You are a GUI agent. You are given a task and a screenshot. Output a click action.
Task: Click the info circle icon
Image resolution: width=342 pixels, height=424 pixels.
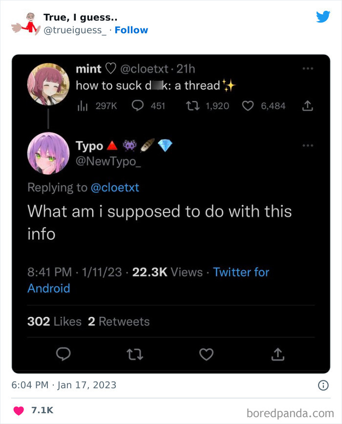click(x=323, y=385)
